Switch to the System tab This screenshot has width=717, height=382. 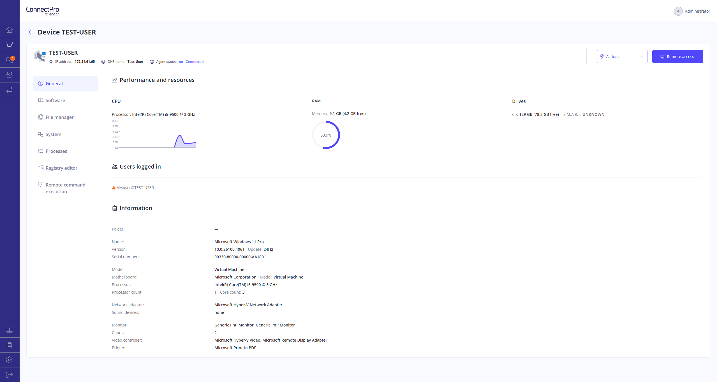(66, 134)
